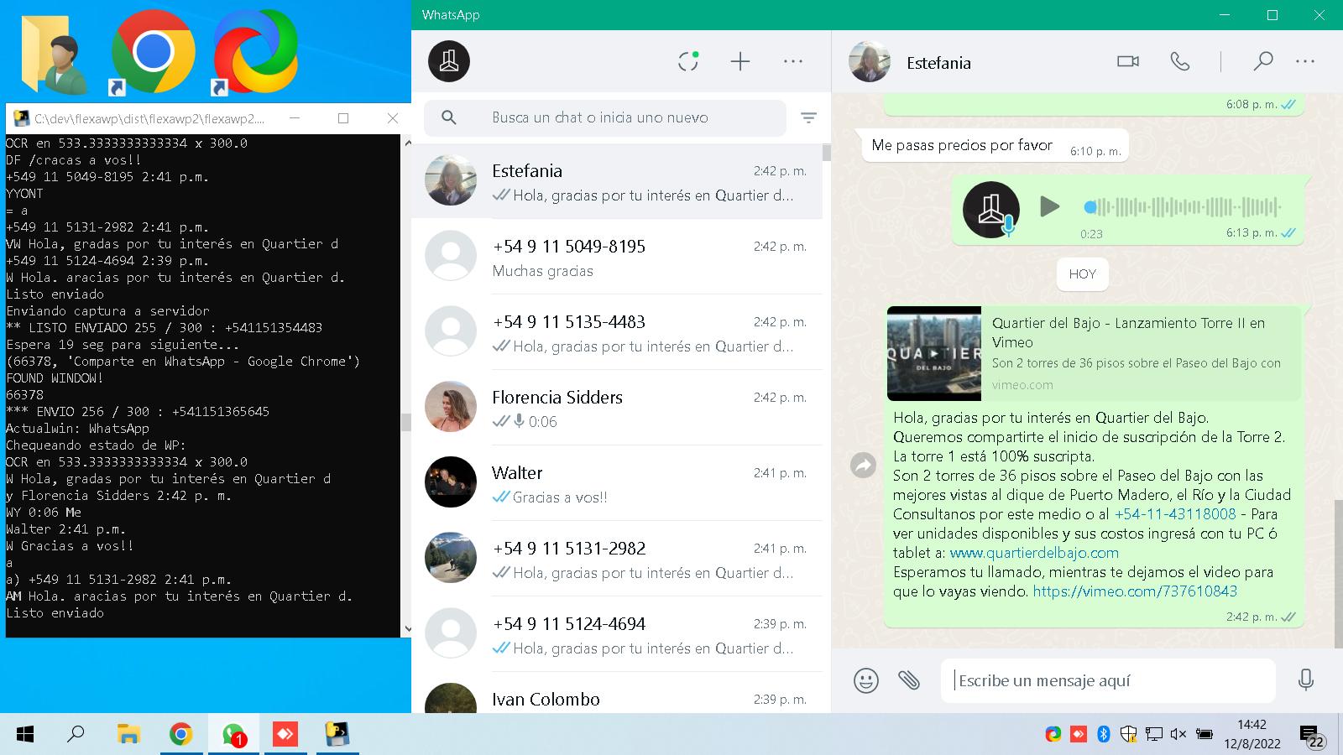Switch to the Python console taskbar icon
Image resolution: width=1343 pixels, height=755 pixels.
(x=337, y=735)
